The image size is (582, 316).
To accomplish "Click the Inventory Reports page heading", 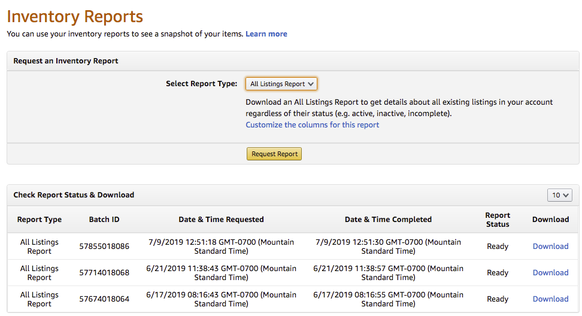I will pos(75,17).
